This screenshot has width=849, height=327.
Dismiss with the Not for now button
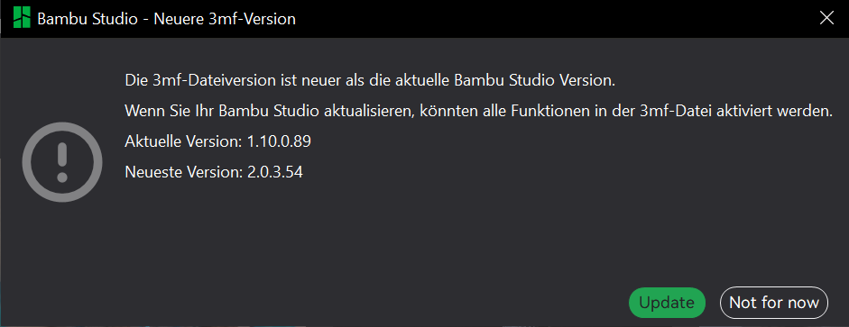pyautogui.click(x=774, y=303)
